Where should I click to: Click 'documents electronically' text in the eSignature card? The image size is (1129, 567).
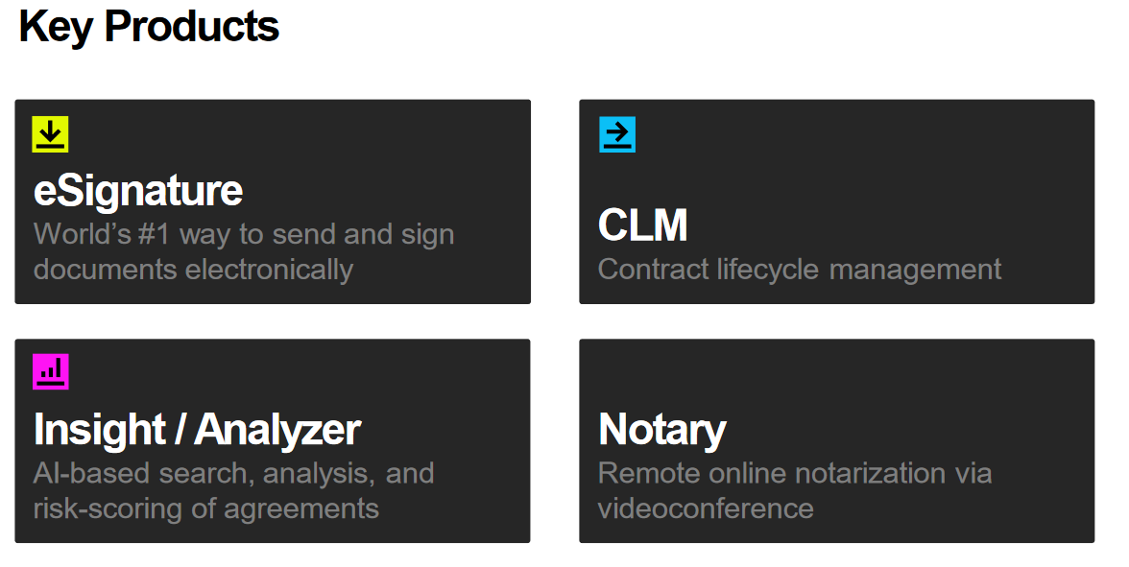coord(194,270)
